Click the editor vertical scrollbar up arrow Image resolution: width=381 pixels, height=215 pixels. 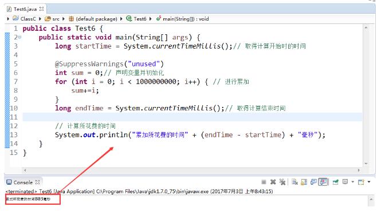pos(366,27)
